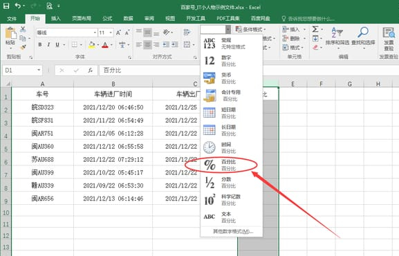Expand the font name dropdown
This screenshot has width=399, height=256.
pyautogui.click(x=95, y=33)
